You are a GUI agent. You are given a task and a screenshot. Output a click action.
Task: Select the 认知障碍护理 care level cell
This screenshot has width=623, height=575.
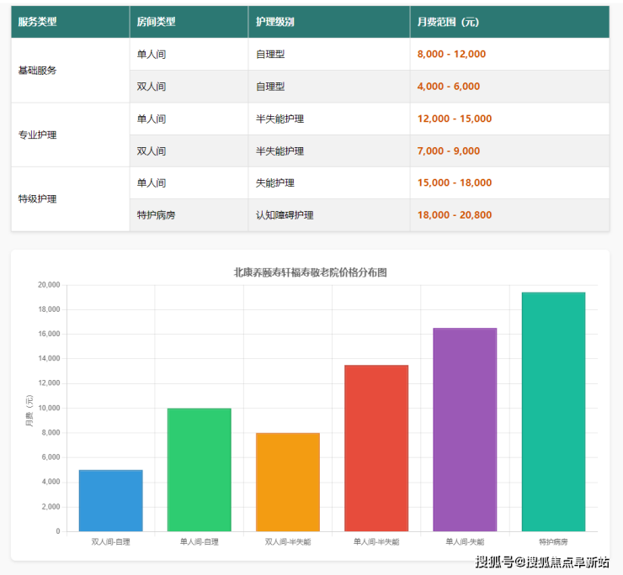click(x=285, y=215)
